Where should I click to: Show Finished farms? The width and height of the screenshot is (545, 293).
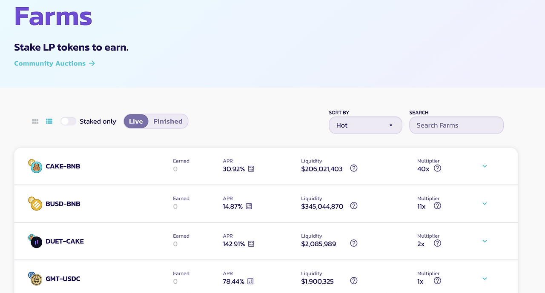pos(168,121)
